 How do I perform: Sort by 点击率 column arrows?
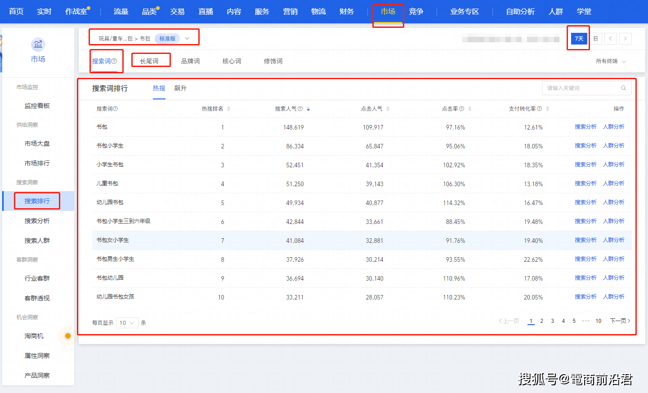pos(469,109)
